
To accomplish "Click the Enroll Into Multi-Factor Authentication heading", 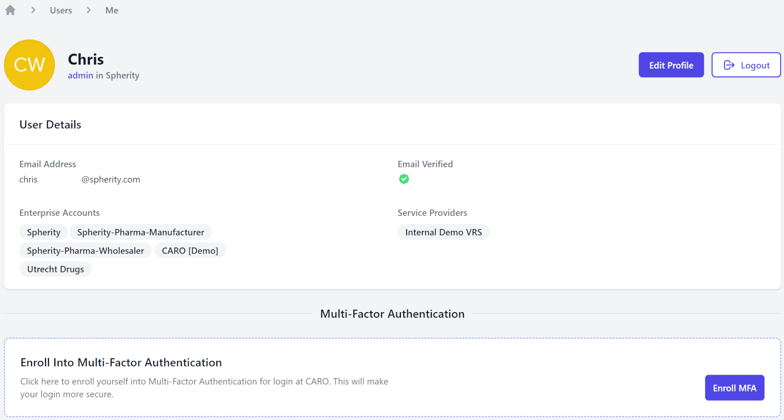I will click(x=121, y=362).
